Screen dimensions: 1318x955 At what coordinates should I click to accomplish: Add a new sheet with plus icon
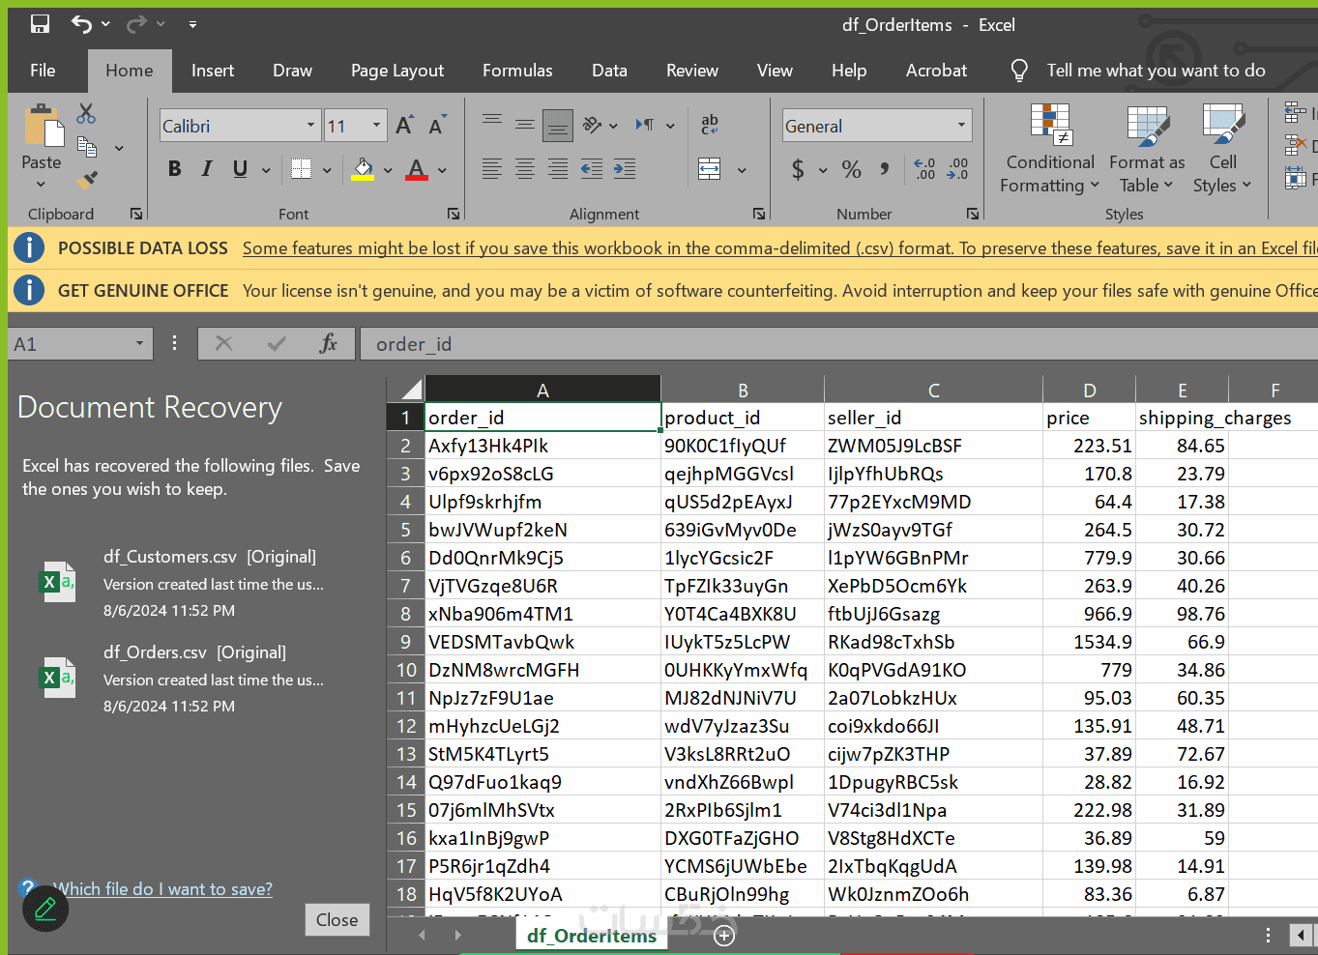click(x=724, y=935)
